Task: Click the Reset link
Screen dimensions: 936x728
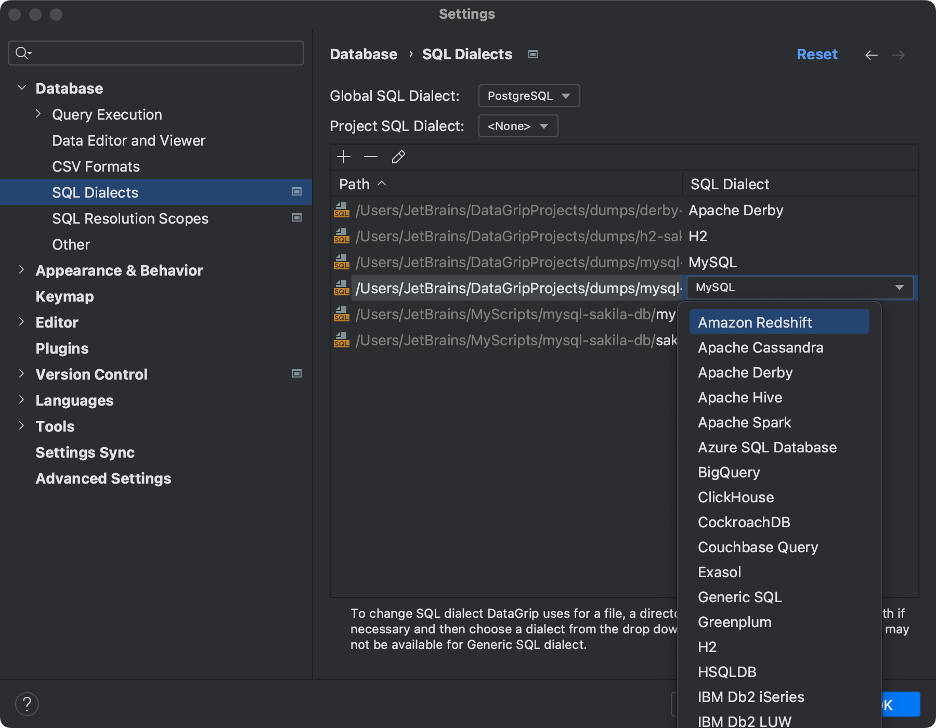Action: coord(817,54)
